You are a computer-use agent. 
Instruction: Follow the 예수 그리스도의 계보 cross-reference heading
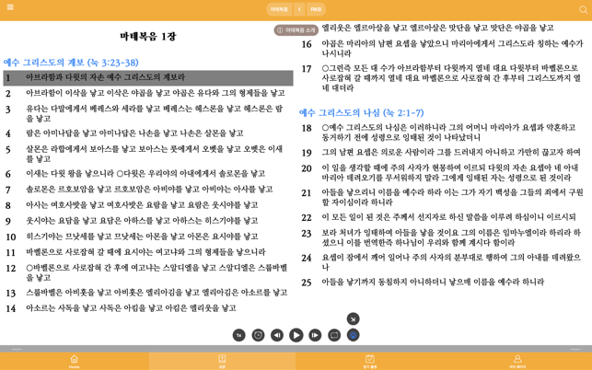71,63
